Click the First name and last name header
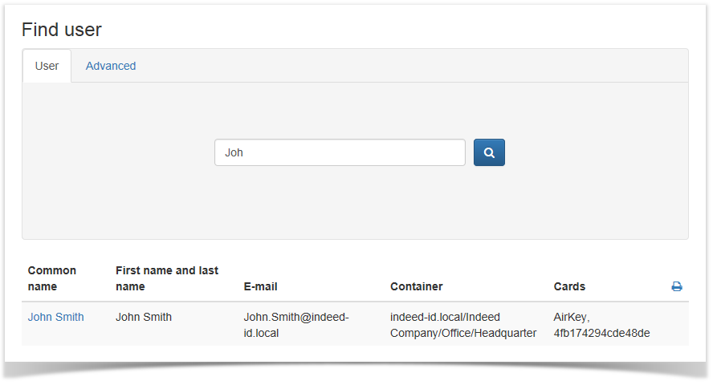Screen dimensions: 717x385 pyautogui.click(x=167, y=278)
